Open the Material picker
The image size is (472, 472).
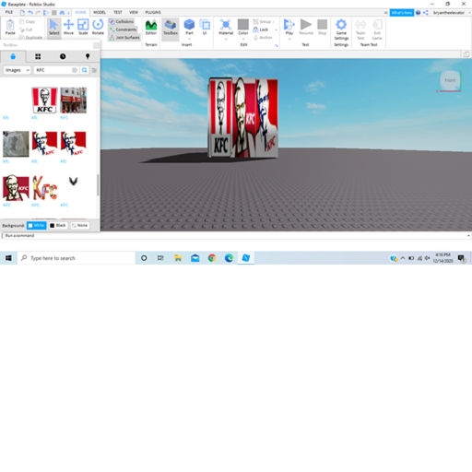point(226,27)
